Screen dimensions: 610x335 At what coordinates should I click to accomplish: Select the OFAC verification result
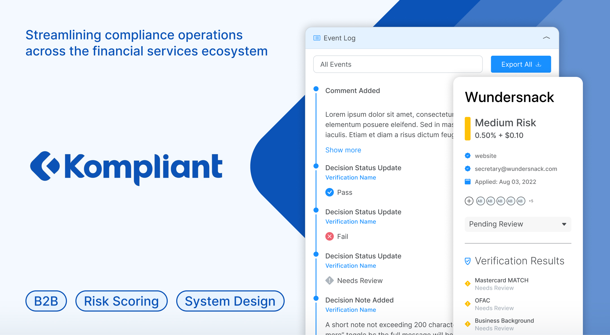tap(482, 301)
